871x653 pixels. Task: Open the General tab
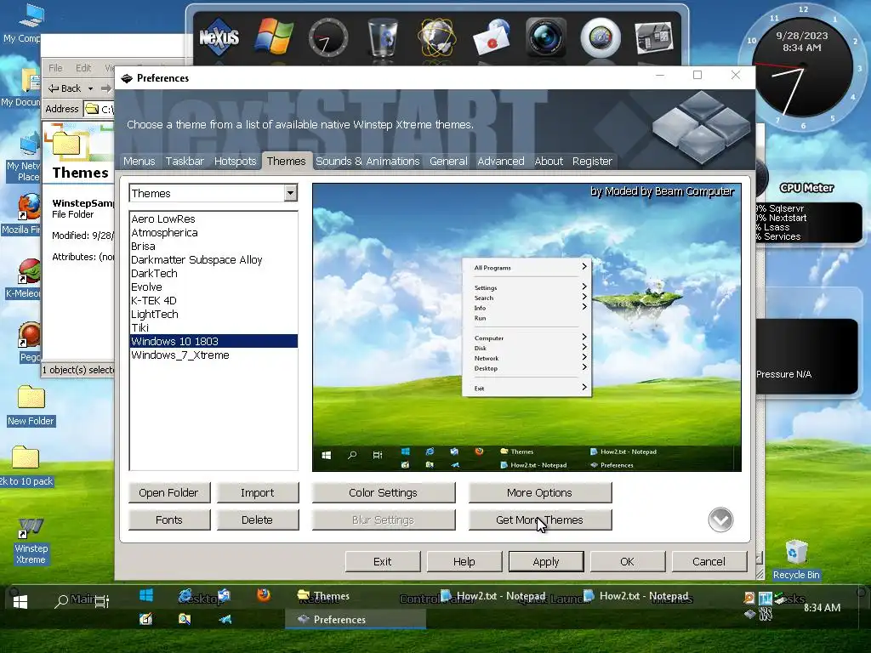[x=448, y=161]
